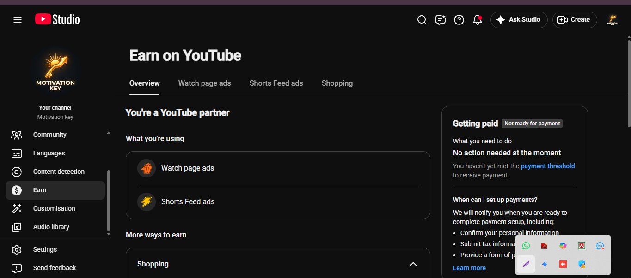The image size is (631, 278).
Task: Click the Learn more link in Getting paid
Action: [469, 268]
